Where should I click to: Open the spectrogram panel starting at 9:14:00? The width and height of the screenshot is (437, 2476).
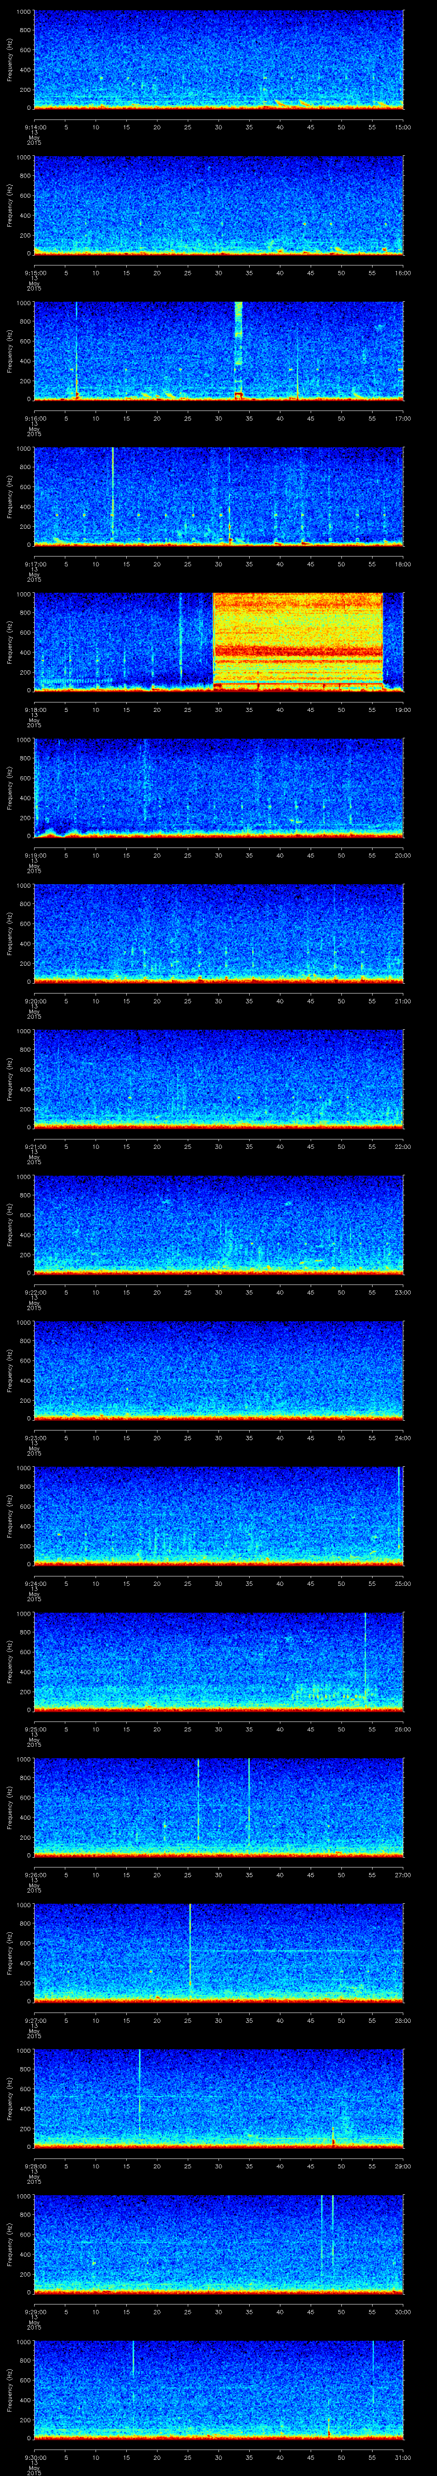point(219,60)
